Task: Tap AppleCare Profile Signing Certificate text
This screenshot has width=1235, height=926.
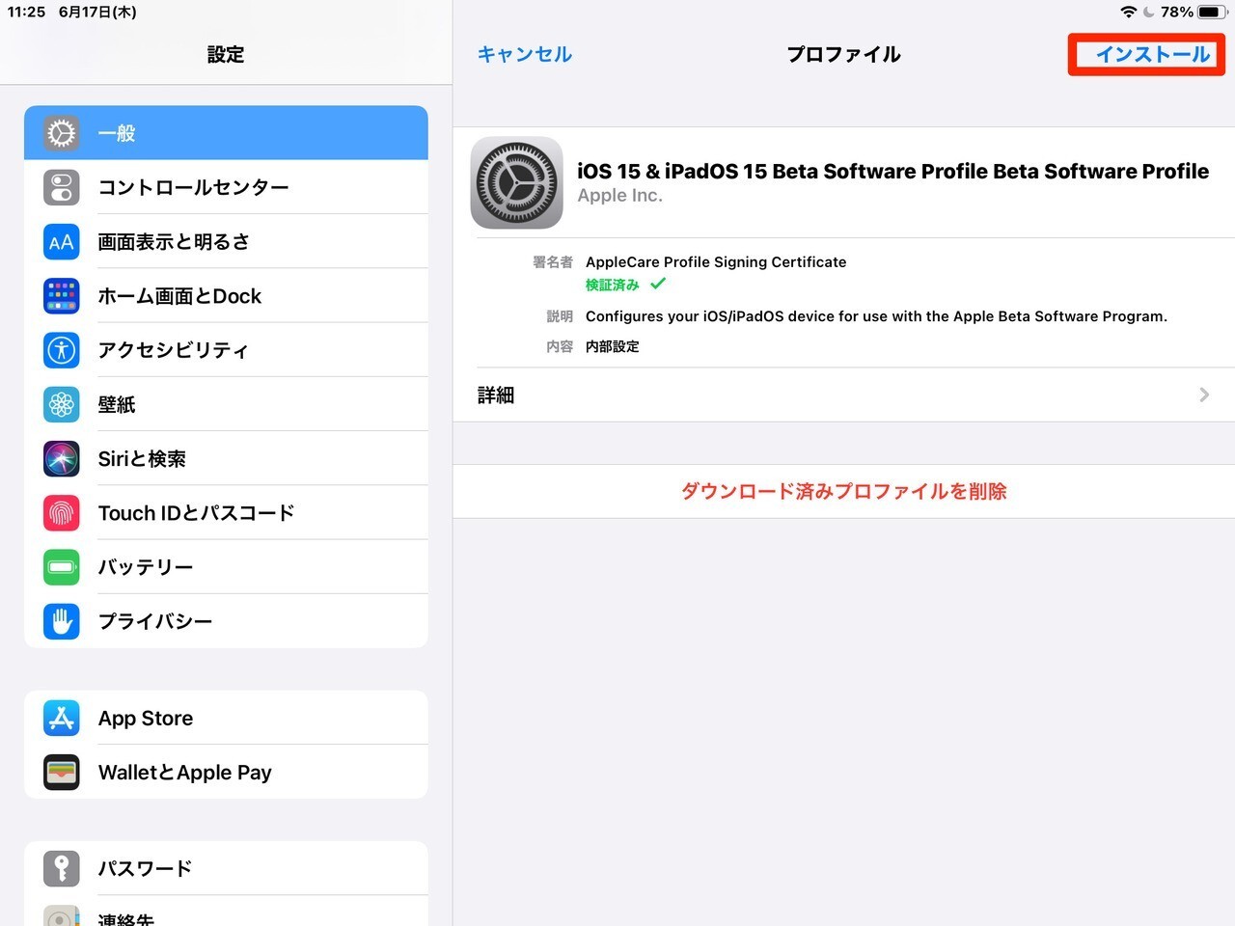Action: [716, 261]
